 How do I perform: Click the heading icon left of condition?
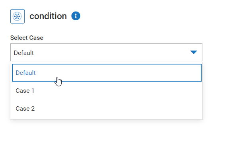point(17,16)
